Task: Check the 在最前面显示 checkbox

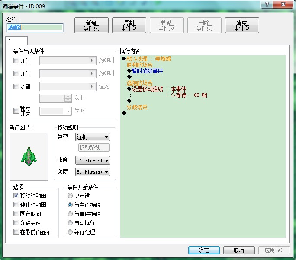Action: click(16, 231)
